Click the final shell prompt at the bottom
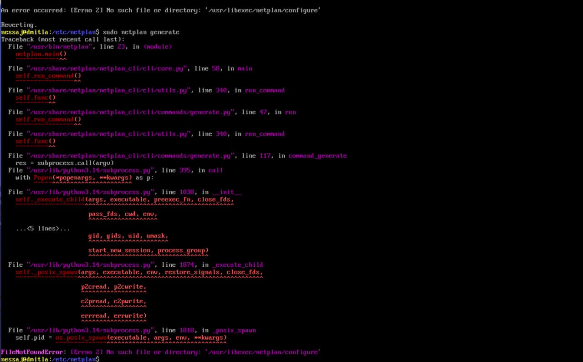The image size is (583, 362). pyautogui.click(x=50, y=359)
